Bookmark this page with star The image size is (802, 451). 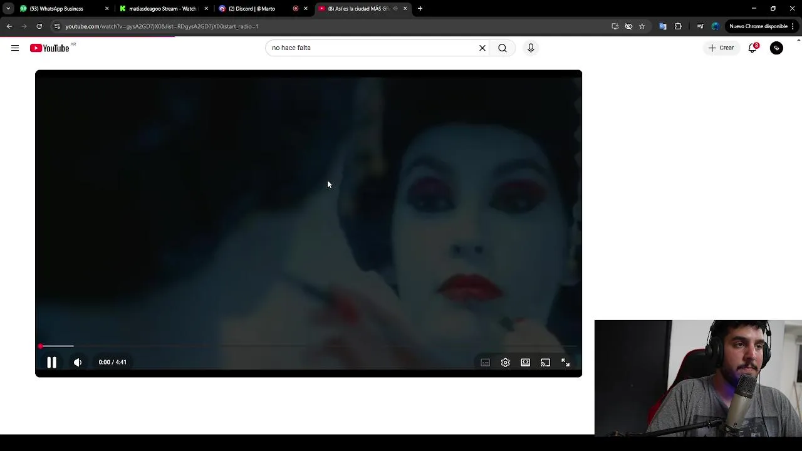click(642, 26)
